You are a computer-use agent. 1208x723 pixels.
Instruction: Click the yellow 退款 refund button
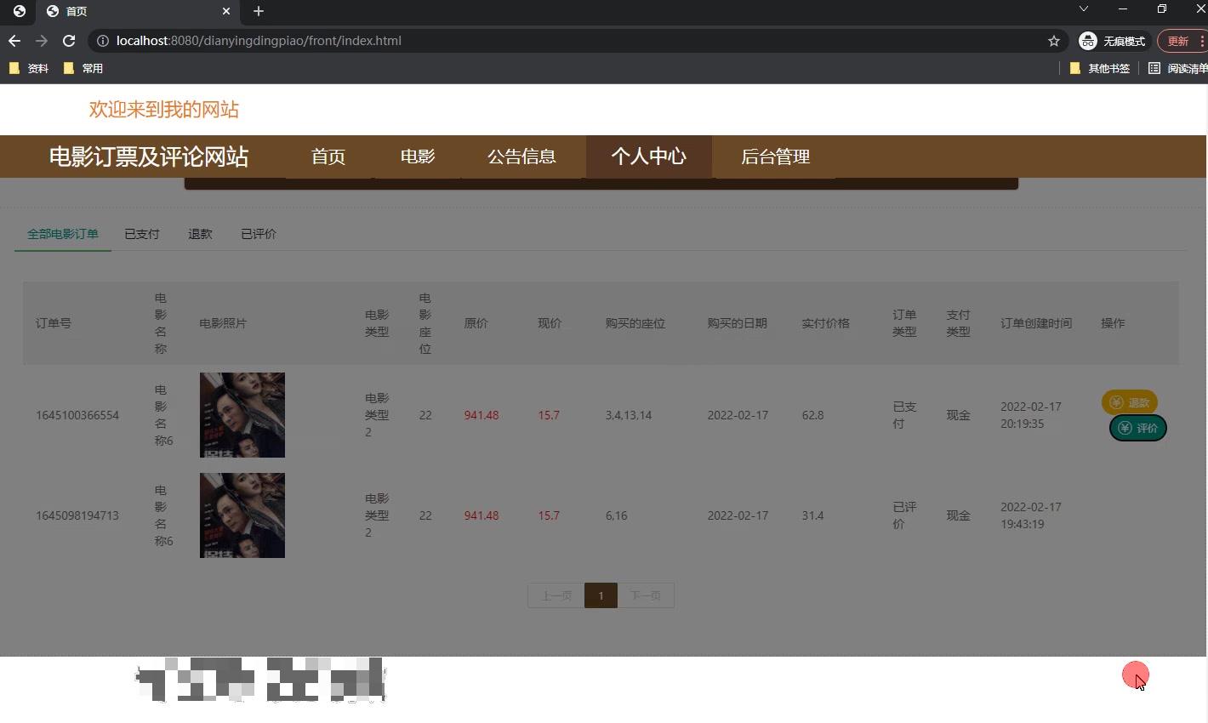(1130, 402)
